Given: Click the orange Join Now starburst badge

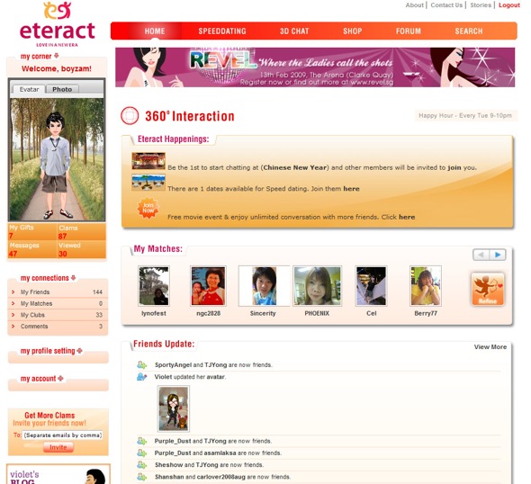Looking at the screenshot, I should (148, 208).
